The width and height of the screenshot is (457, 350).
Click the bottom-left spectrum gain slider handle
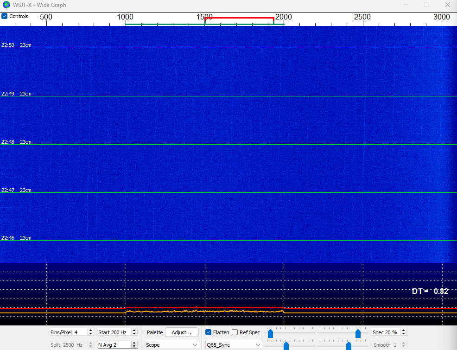[x=286, y=345]
